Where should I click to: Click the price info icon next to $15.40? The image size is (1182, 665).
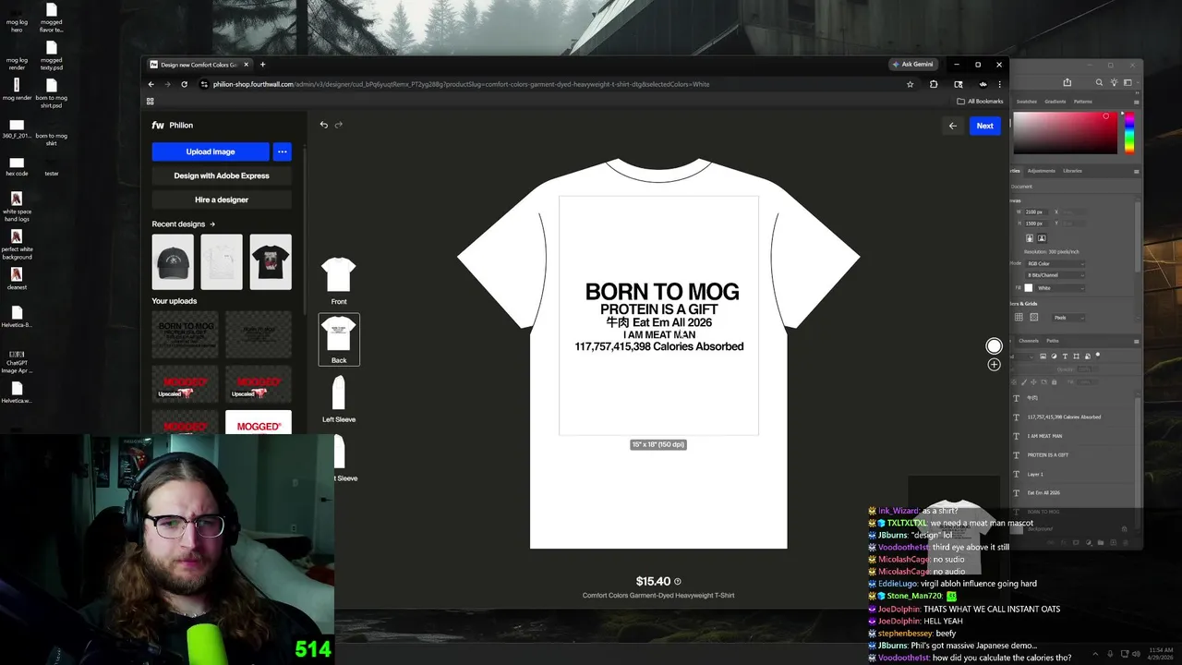(678, 582)
